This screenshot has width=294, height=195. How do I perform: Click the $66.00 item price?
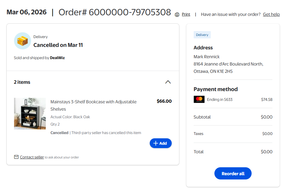tap(164, 101)
